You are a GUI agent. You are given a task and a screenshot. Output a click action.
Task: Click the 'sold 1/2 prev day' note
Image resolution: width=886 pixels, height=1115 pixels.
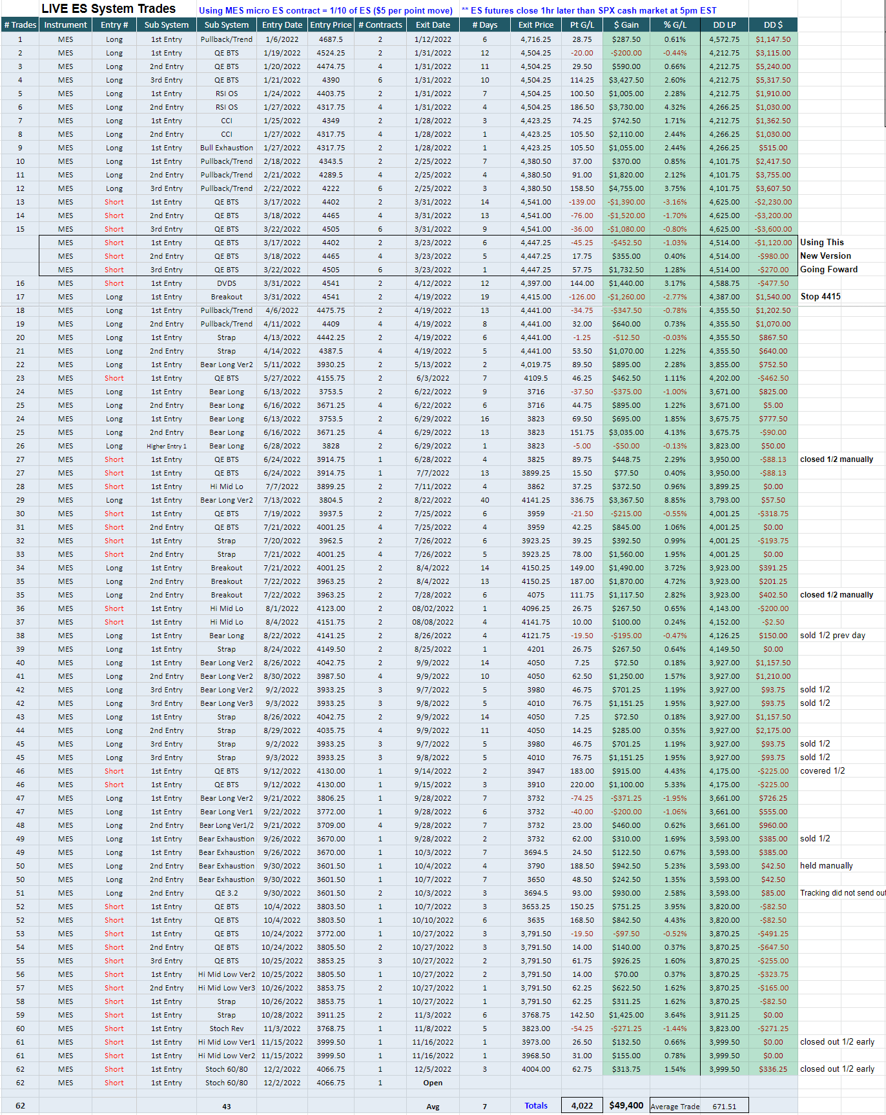pos(832,636)
